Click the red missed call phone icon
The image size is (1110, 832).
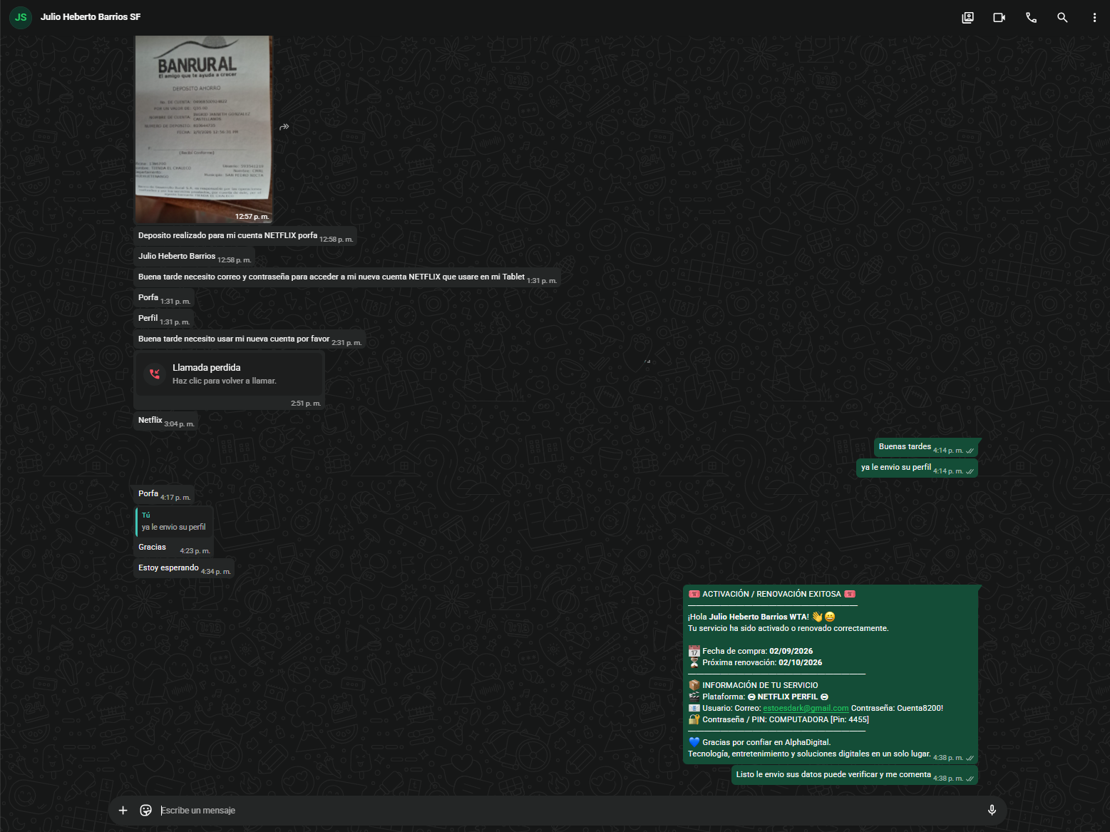(x=155, y=374)
